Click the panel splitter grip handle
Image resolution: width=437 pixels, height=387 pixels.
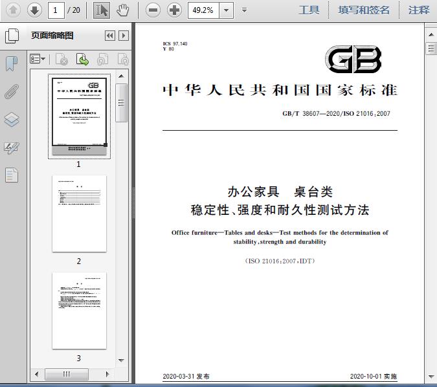tap(133, 203)
